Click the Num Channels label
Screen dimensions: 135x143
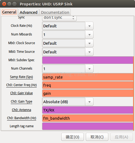pos(22,69)
